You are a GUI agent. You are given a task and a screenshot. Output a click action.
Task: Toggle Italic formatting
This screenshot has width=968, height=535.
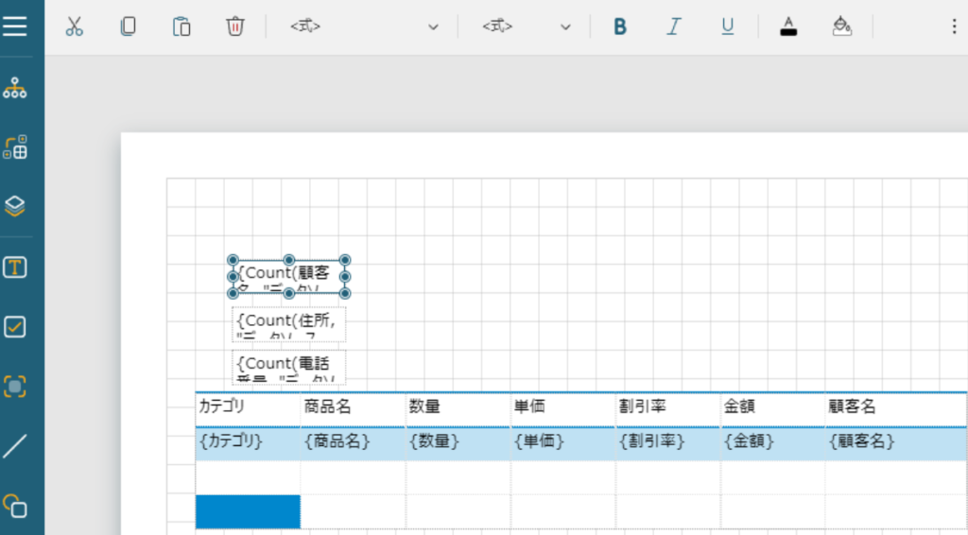(x=673, y=26)
